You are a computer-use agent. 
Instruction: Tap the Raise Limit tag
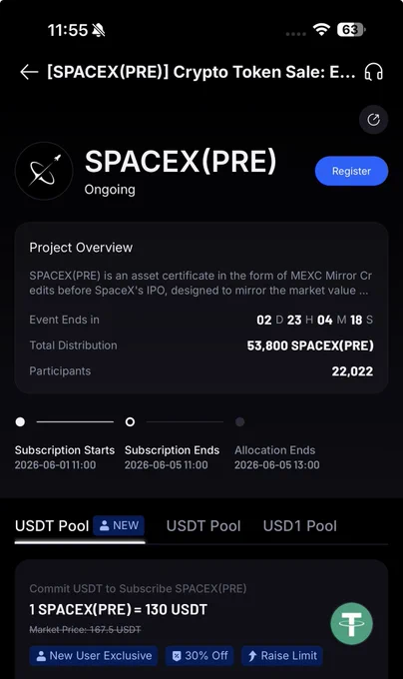(282, 656)
